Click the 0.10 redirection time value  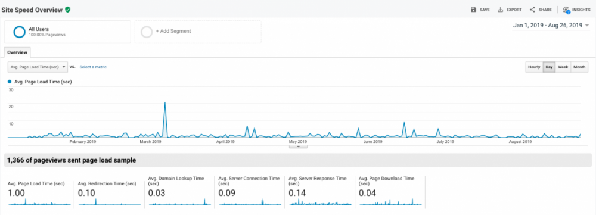click(86, 193)
